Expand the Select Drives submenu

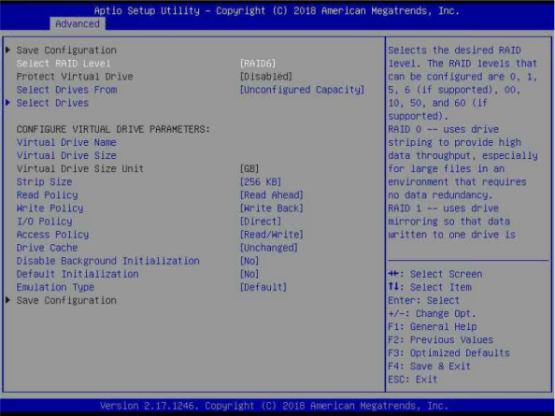pyautogui.click(x=52, y=103)
